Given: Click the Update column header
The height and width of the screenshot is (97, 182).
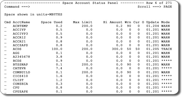Looking at the screenshot, I should (x=152, y=22).
